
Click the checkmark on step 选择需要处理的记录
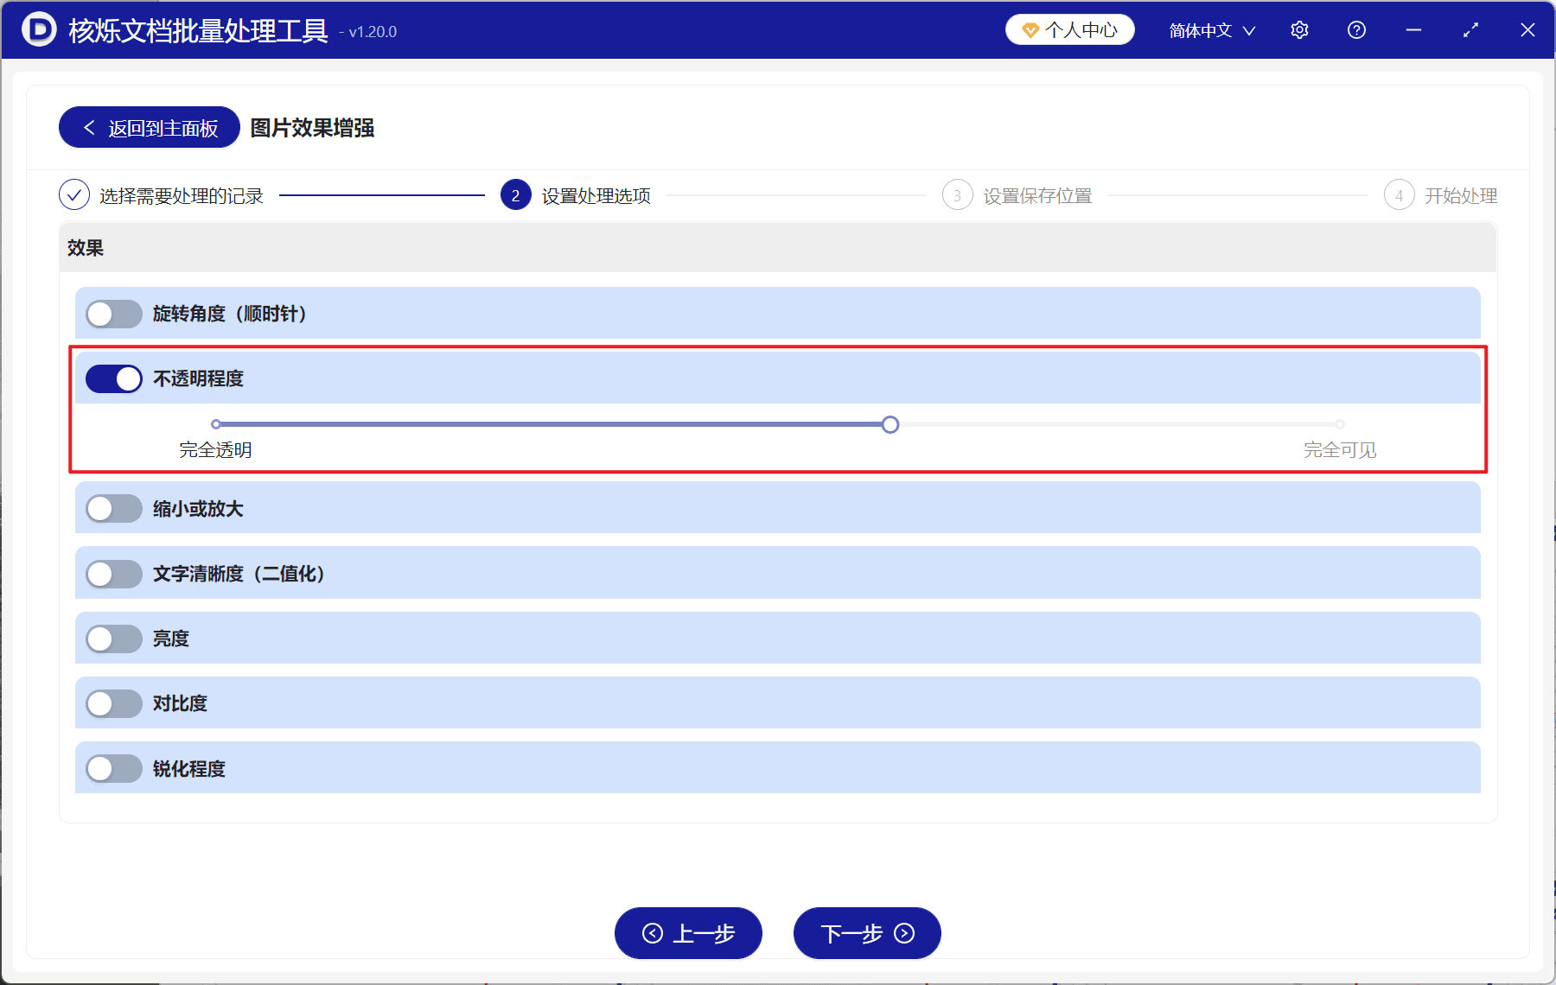74,195
